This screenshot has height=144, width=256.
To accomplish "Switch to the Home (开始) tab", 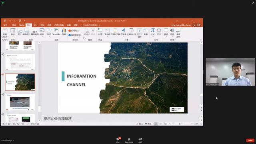I will pos(14,25).
